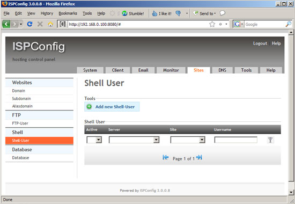The width and height of the screenshot is (295, 204).
Task: Click in the Username filter field
Action: click(x=236, y=140)
